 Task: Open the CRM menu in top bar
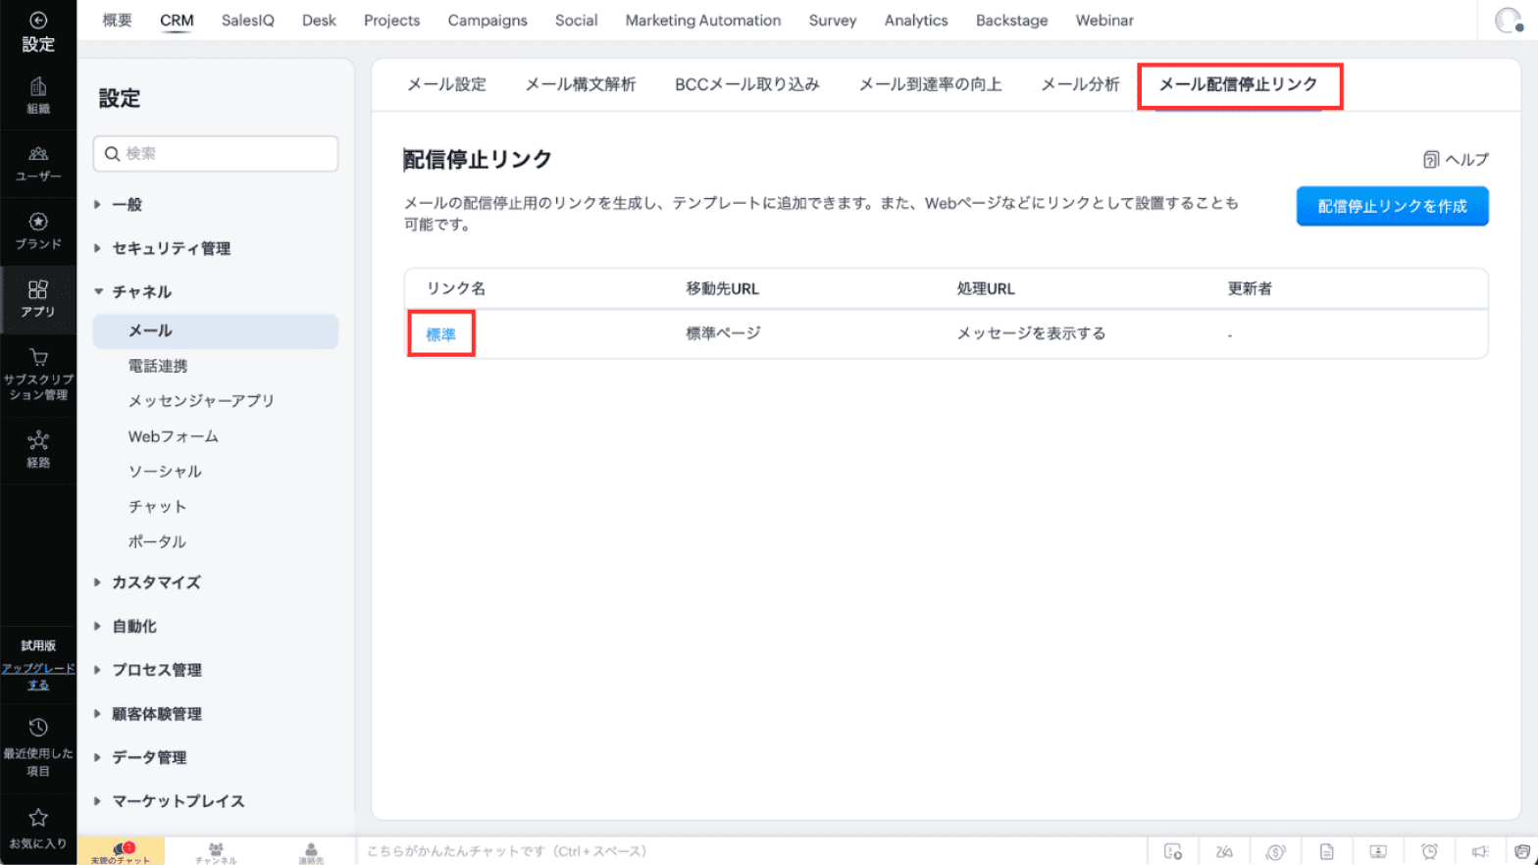(177, 21)
